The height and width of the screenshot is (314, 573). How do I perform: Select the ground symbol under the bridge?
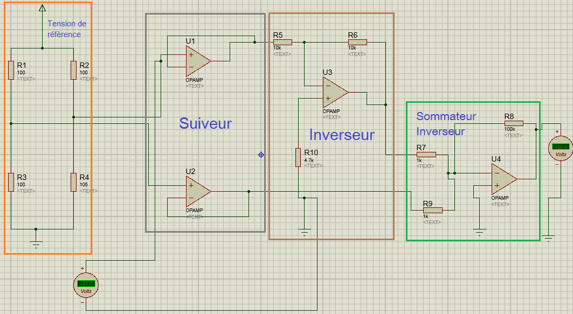point(36,245)
